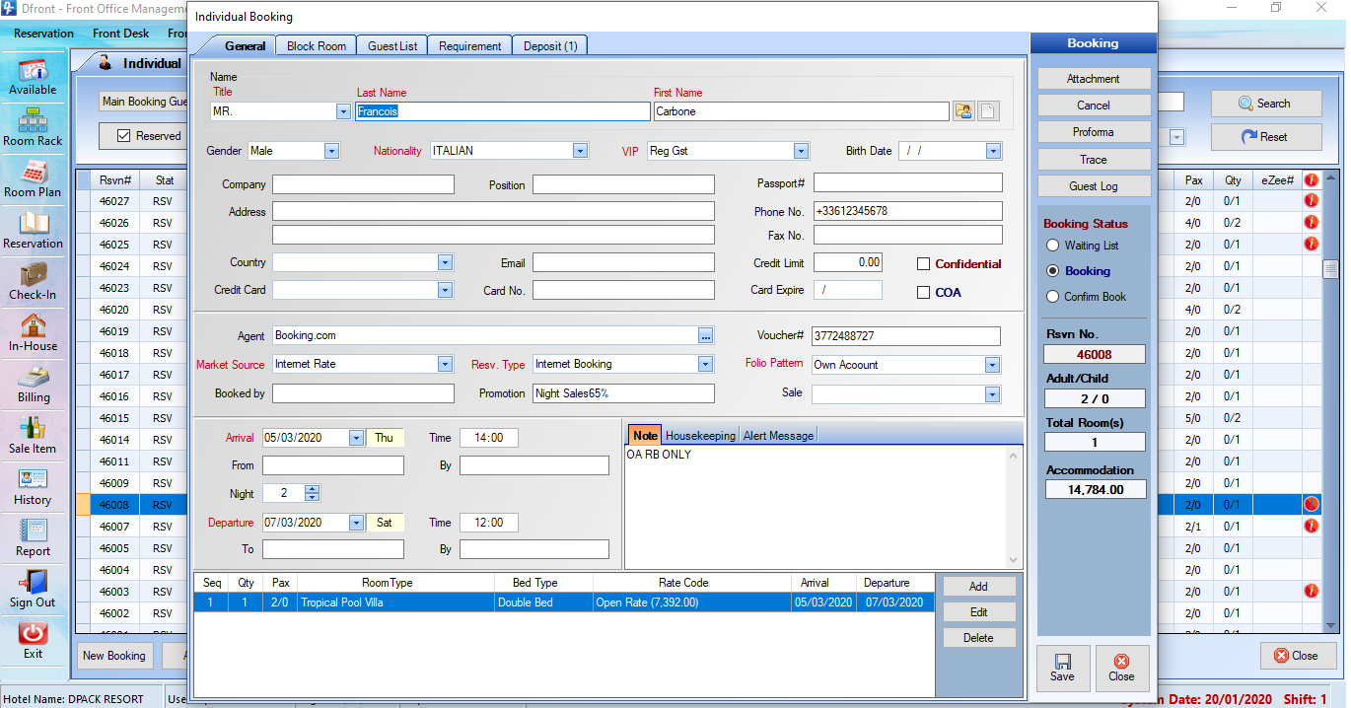Open the Deposit (1) tab

550,46
